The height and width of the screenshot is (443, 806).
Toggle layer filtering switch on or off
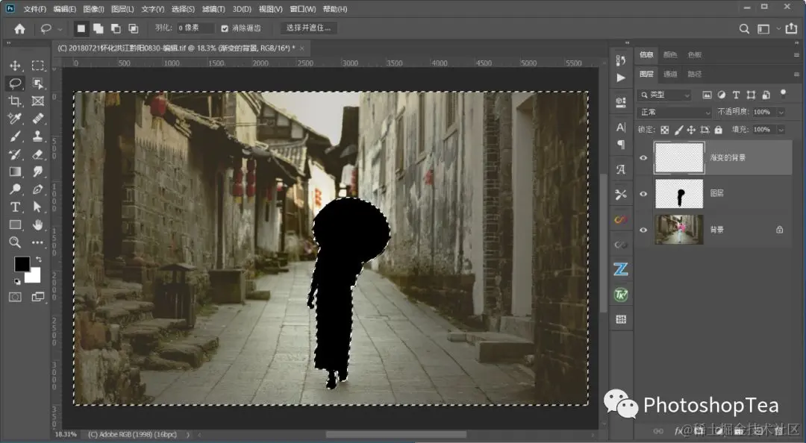(x=783, y=94)
